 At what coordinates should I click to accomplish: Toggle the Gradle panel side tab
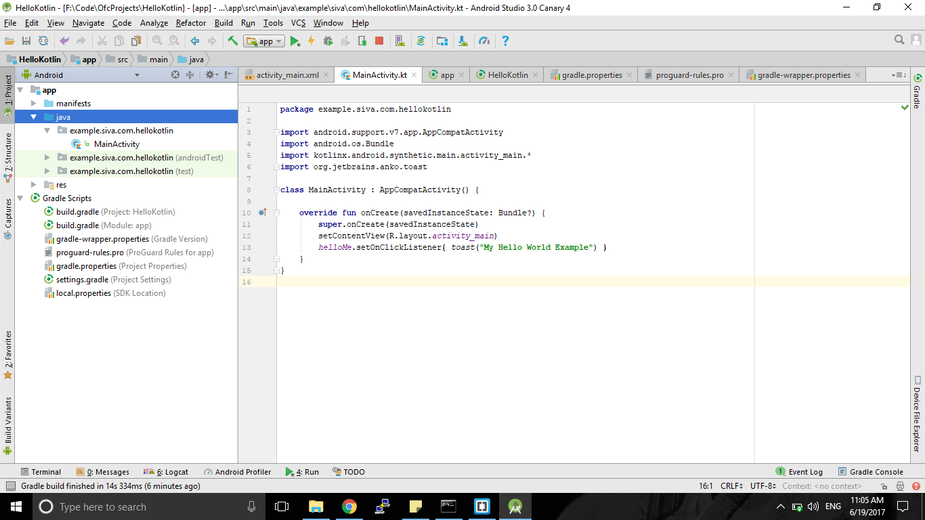(x=918, y=91)
